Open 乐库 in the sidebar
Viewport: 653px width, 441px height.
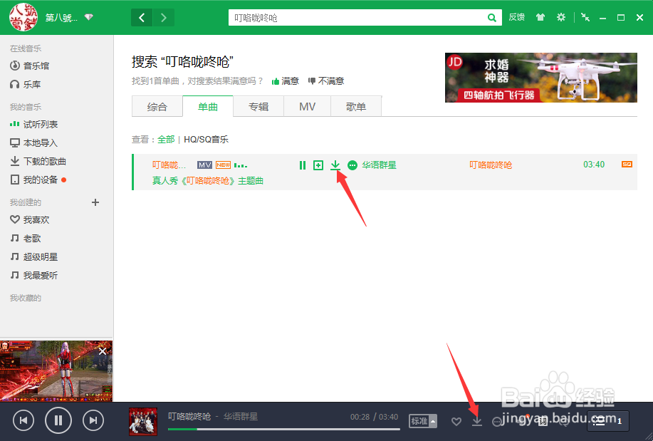25,85
